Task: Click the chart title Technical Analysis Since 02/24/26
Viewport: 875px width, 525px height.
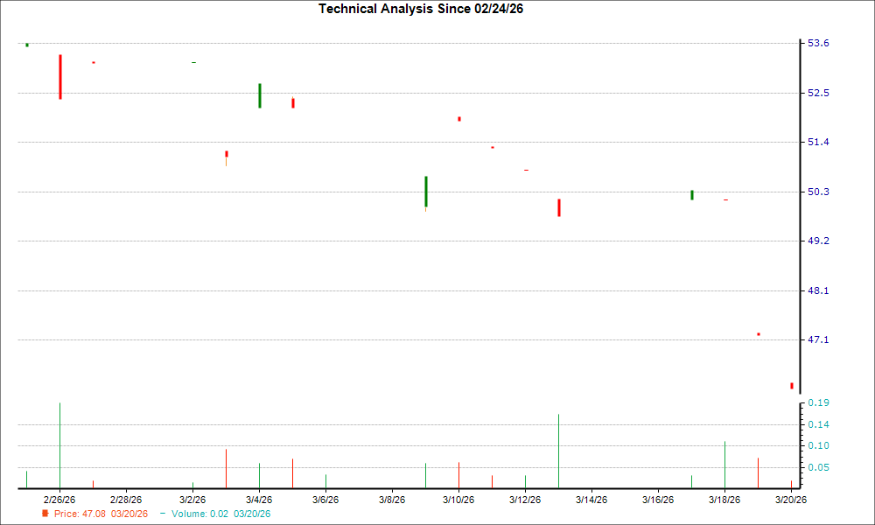Action: click(421, 10)
